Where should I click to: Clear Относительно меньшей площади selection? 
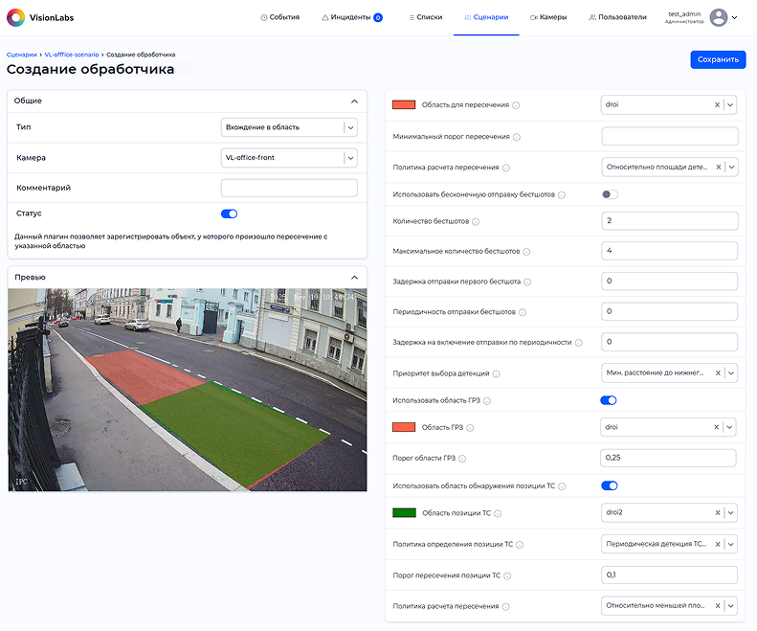tap(718, 606)
